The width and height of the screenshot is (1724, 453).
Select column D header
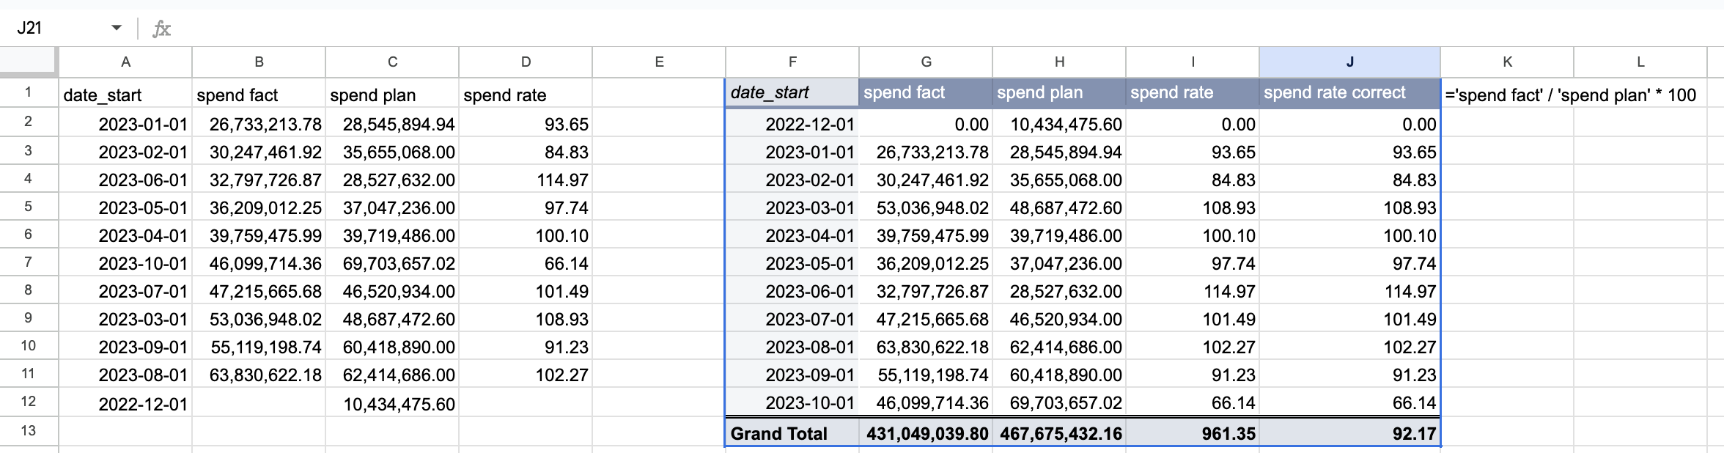pos(526,62)
